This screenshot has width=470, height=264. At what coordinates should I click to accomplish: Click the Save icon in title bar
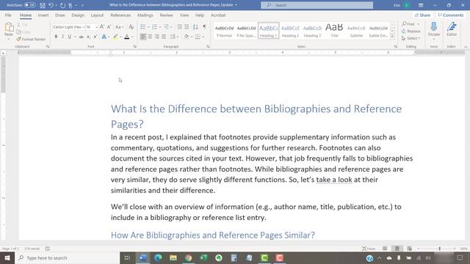(43, 5)
